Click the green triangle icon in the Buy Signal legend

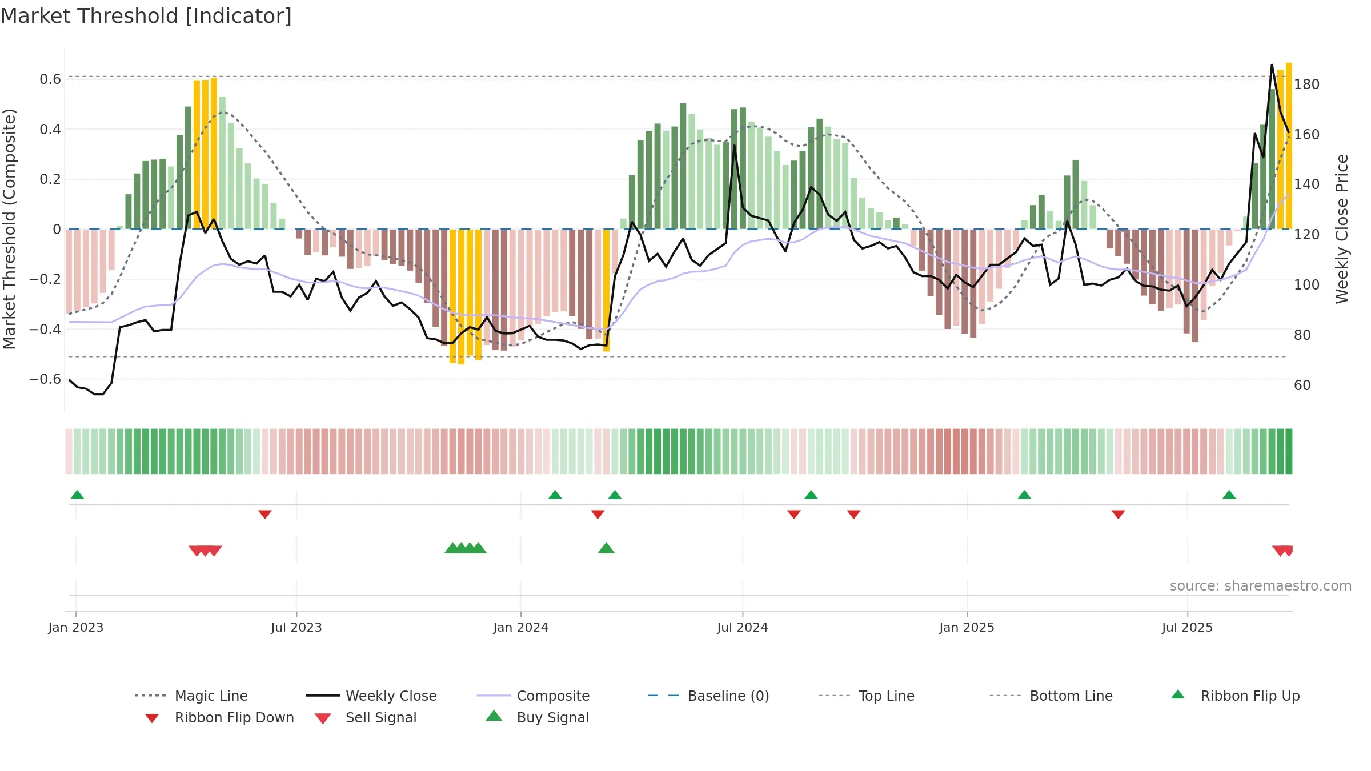tap(494, 716)
